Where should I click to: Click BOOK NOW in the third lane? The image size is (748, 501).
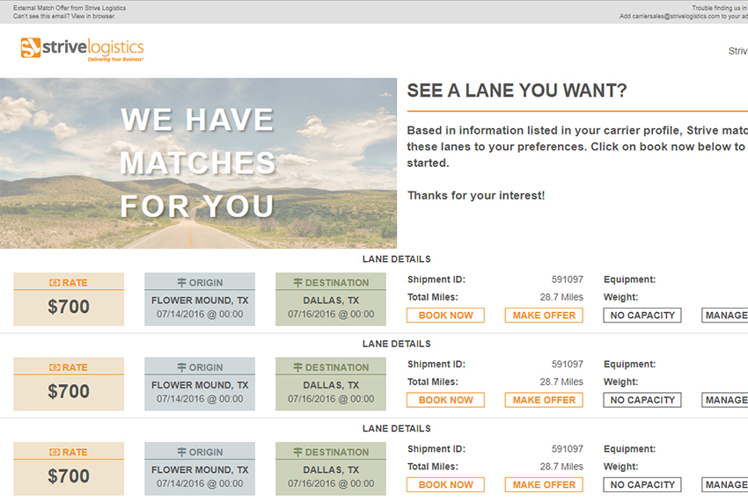pyautogui.click(x=445, y=485)
